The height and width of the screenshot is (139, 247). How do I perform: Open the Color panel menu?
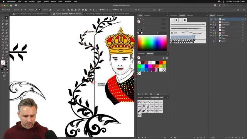pos(167,15)
